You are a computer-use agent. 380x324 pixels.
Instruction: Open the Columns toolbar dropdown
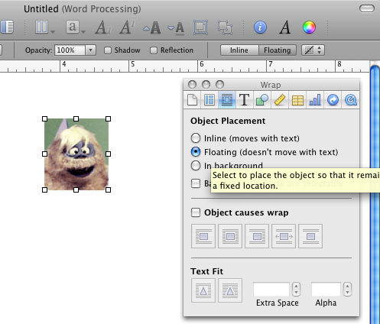click(x=45, y=28)
